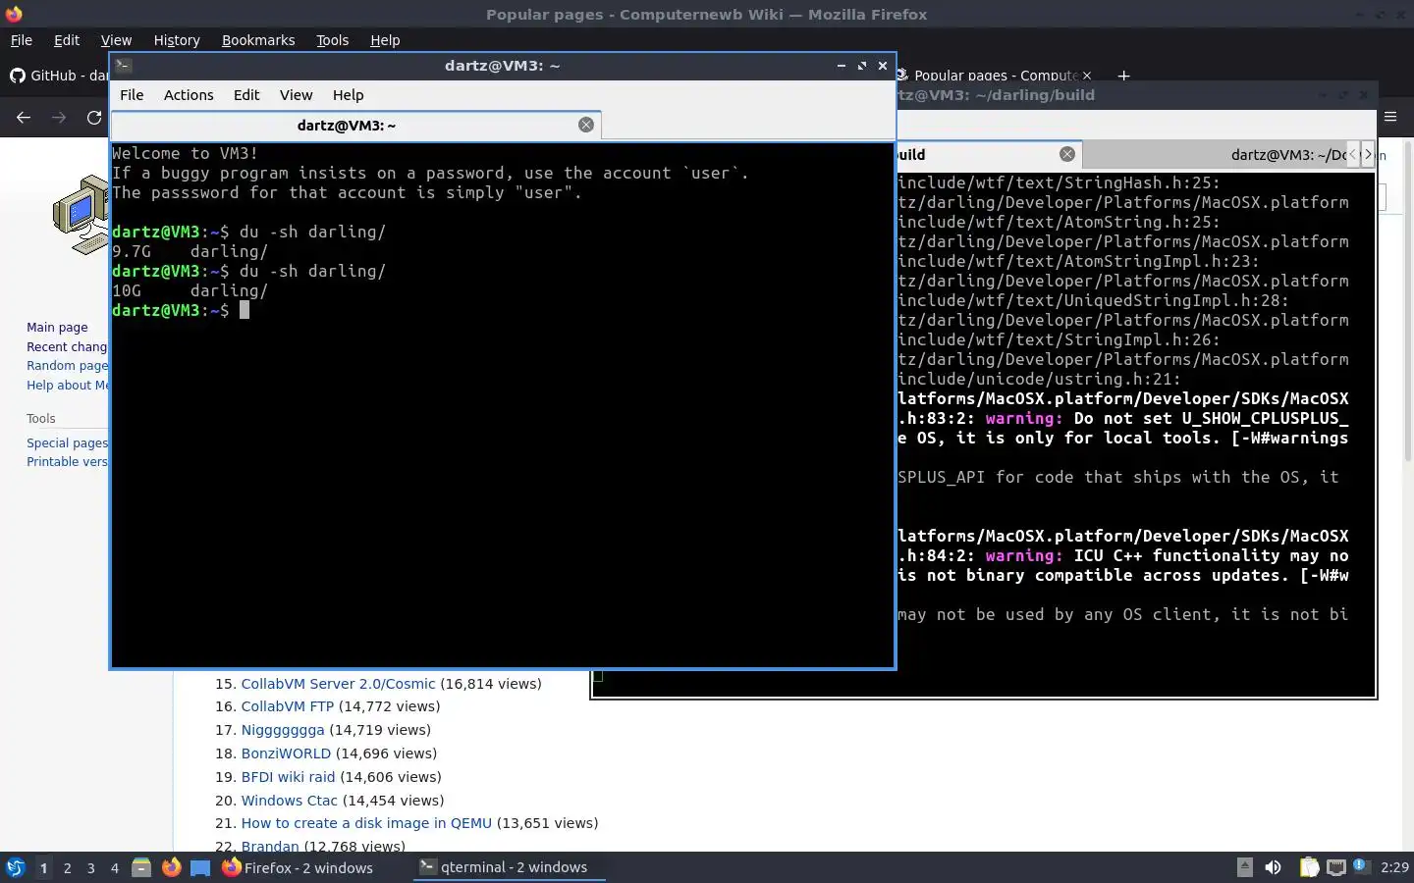The width and height of the screenshot is (1414, 883).
Task: Open Printable version link
Action: (x=67, y=462)
